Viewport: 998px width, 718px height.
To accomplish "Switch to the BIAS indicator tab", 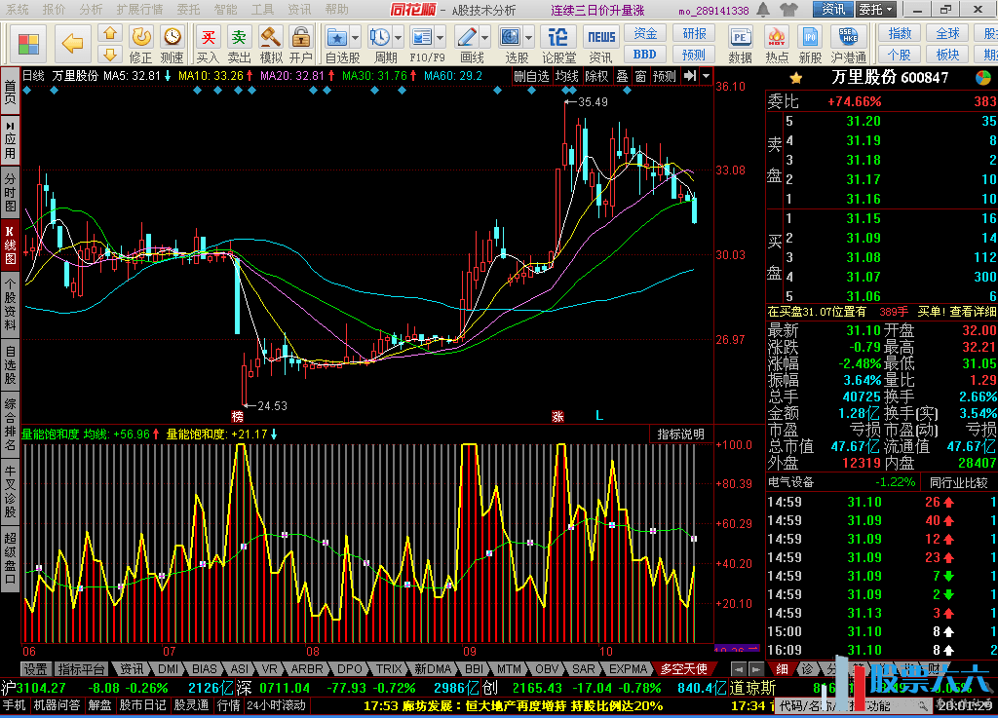I will 205,669.
